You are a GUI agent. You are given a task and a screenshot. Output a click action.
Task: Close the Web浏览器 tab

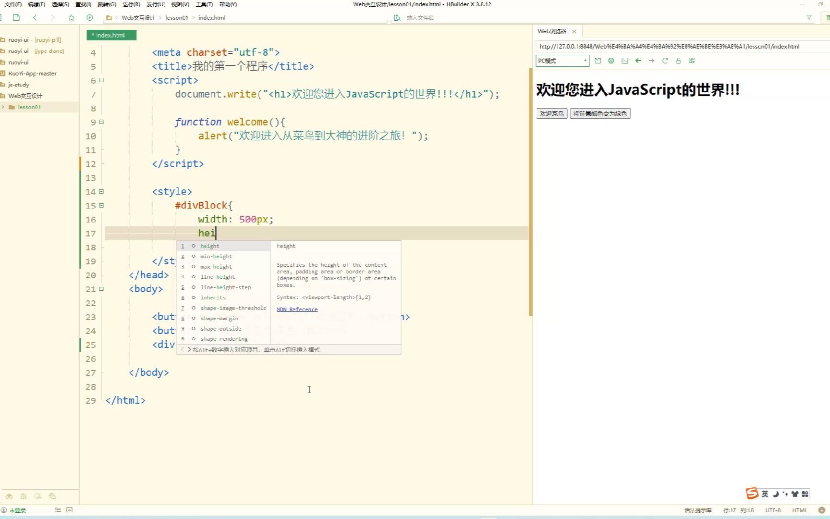point(574,31)
